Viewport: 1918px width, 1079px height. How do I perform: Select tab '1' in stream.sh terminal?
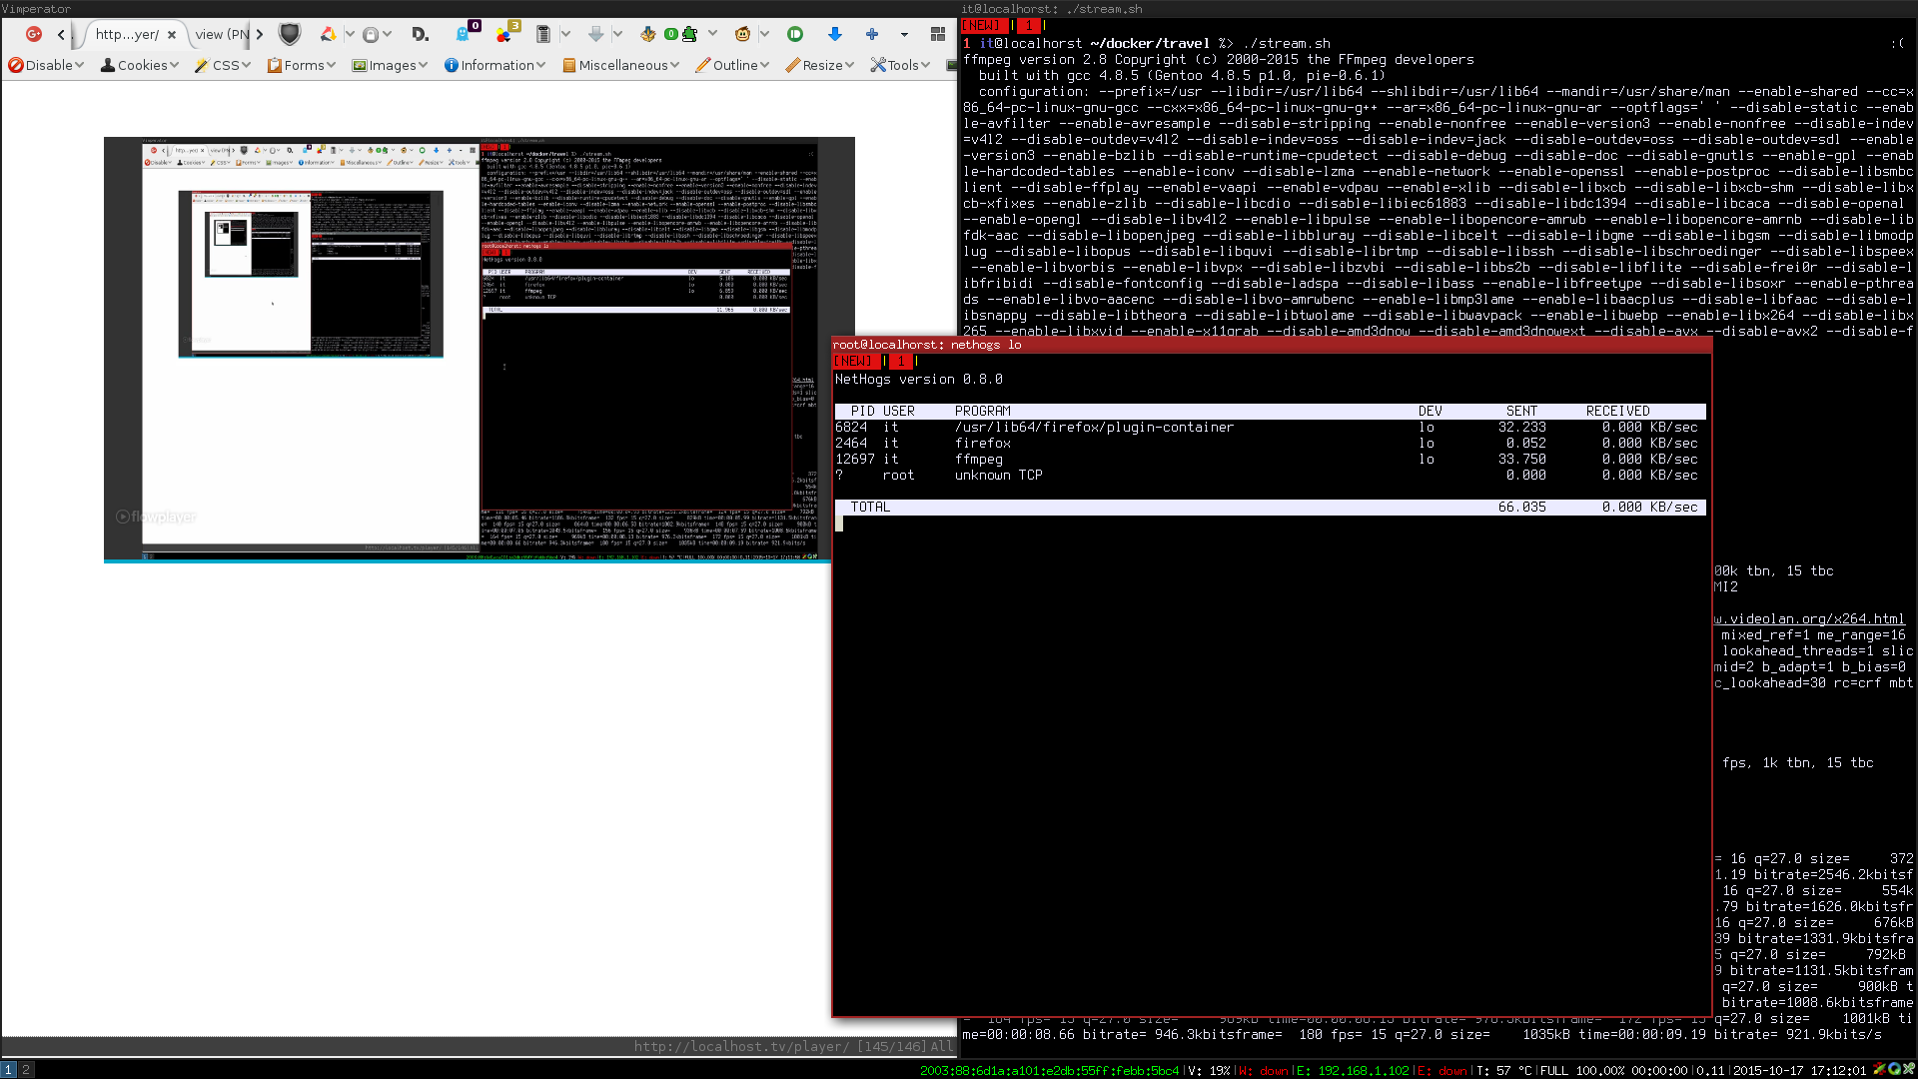1029,25
